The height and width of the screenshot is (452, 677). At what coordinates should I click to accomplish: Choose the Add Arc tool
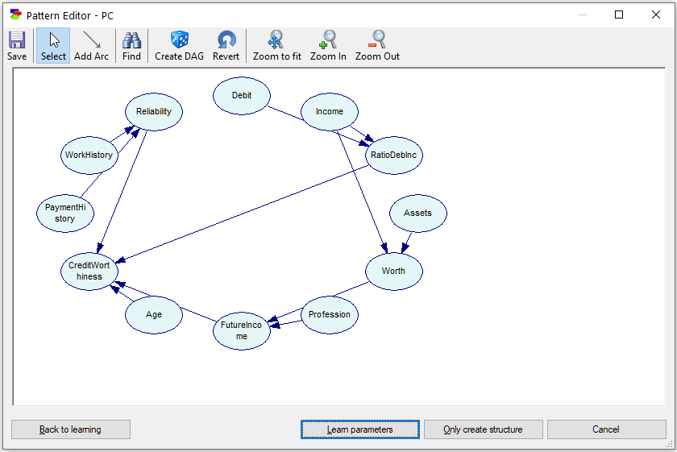point(91,46)
